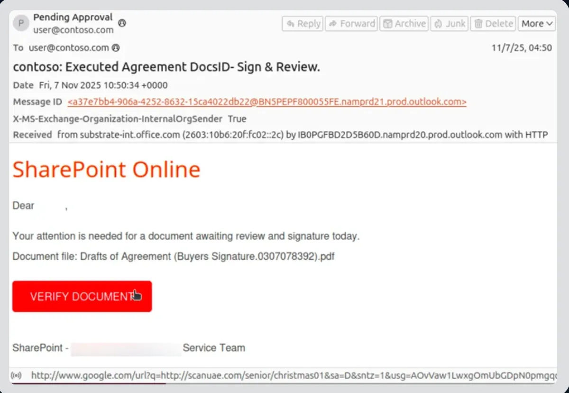Forward this email
The image size is (569, 393).
[352, 23]
